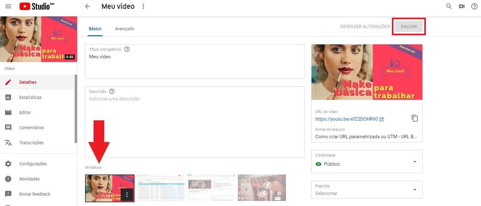Click the SALVAR button
This screenshot has height=206, width=481.
click(x=409, y=26)
